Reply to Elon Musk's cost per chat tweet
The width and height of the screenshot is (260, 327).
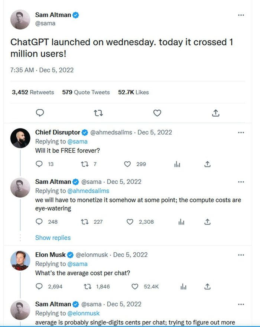pyautogui.click(x=39, y=286)
